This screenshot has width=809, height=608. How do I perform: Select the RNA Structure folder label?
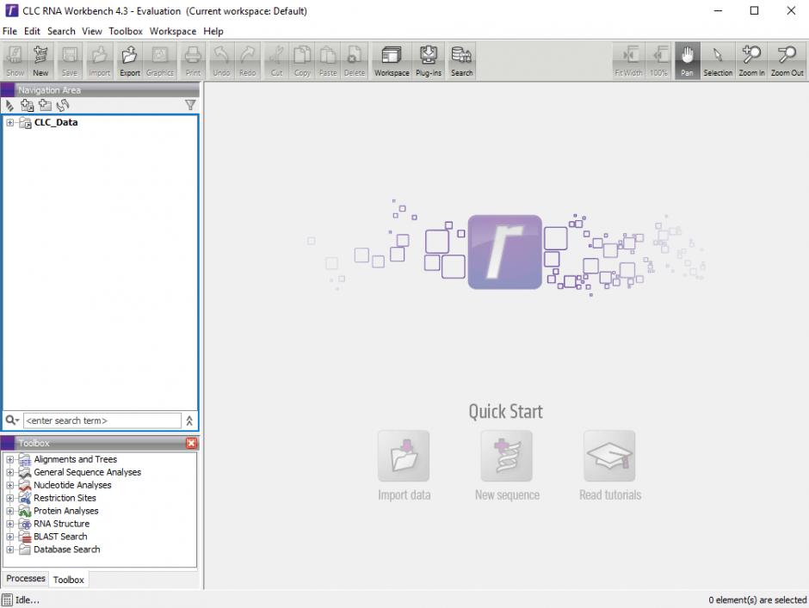pyautogui.click(x=61, y=524)
